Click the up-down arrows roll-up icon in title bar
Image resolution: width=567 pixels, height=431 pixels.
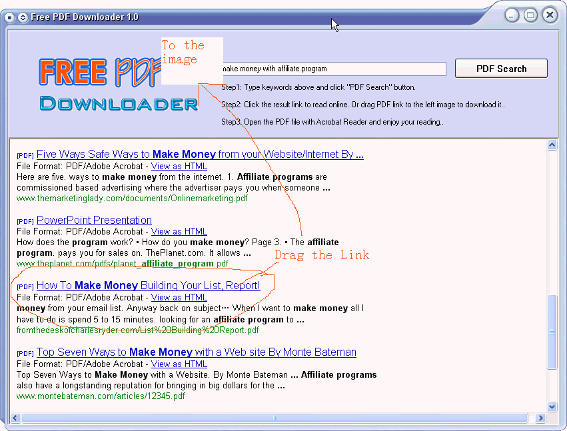coord(23,17)
